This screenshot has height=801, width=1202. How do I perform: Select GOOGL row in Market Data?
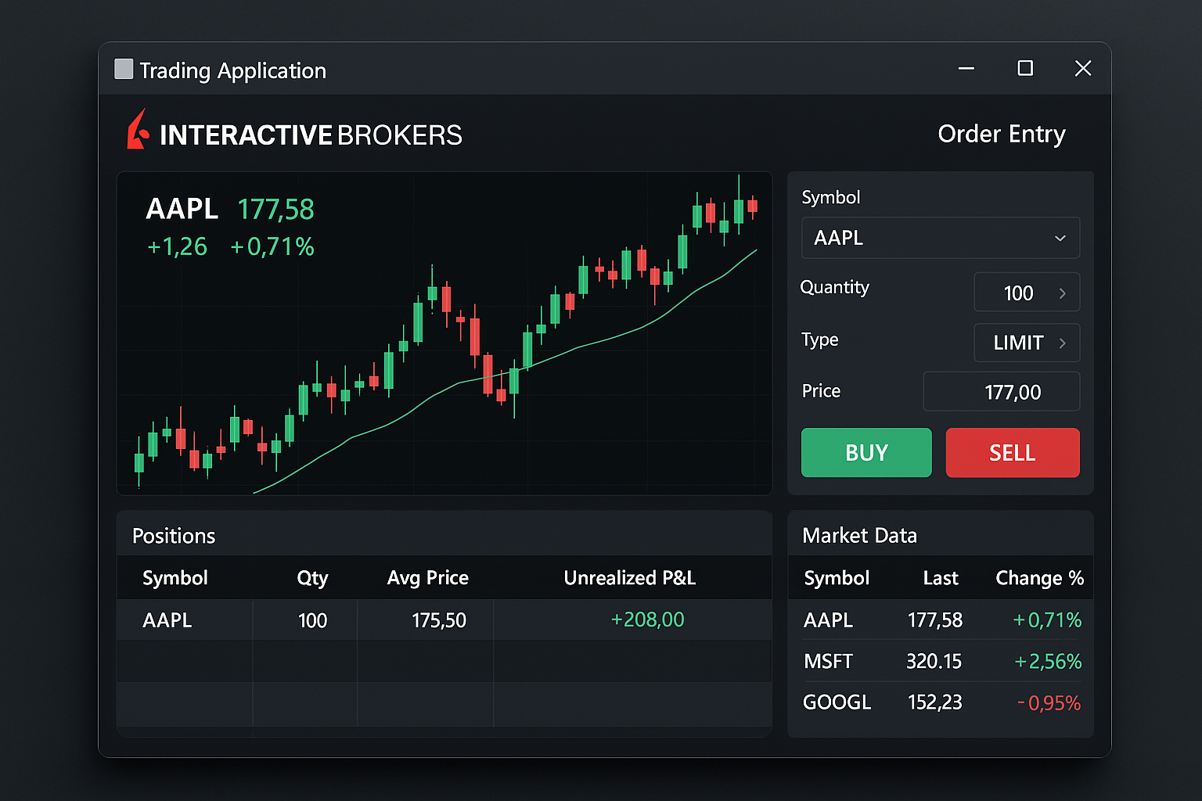[x=940, y=702]
